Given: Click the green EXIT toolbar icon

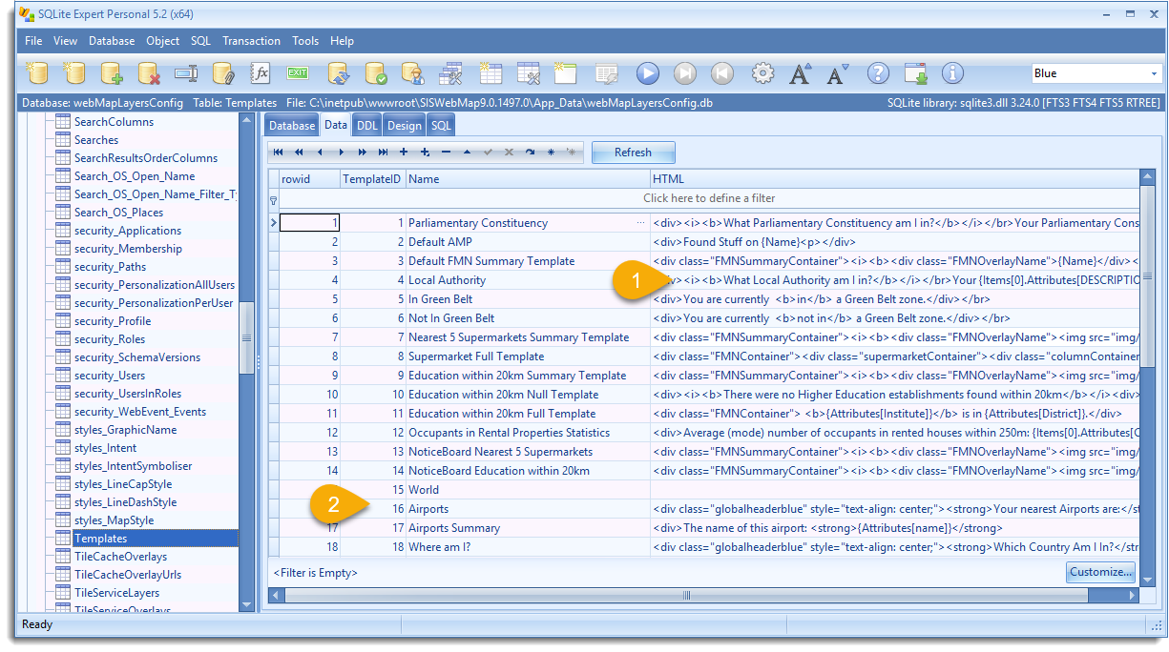Looking at the screenshot, I should [298, 73].
